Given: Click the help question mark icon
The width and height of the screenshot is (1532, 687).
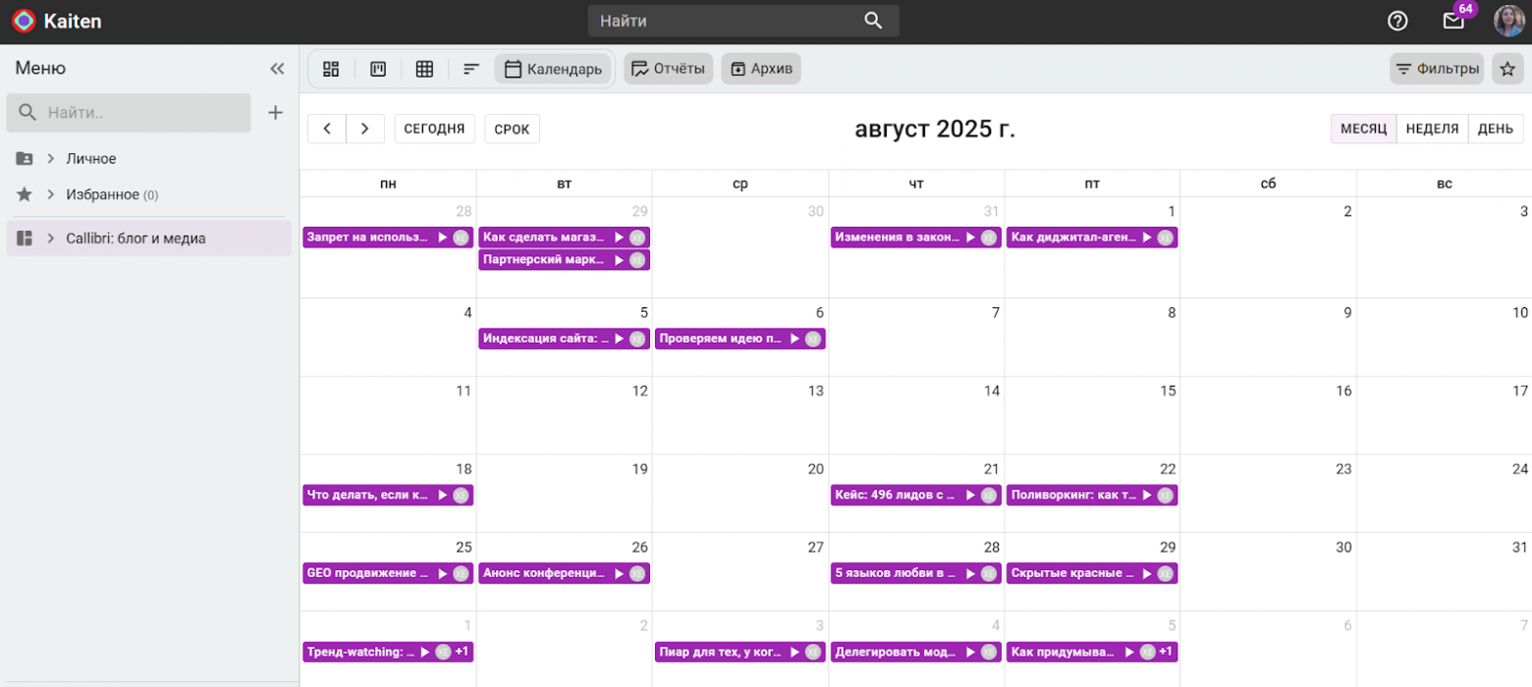Looking at the screenshot, I should (1397, 22).
